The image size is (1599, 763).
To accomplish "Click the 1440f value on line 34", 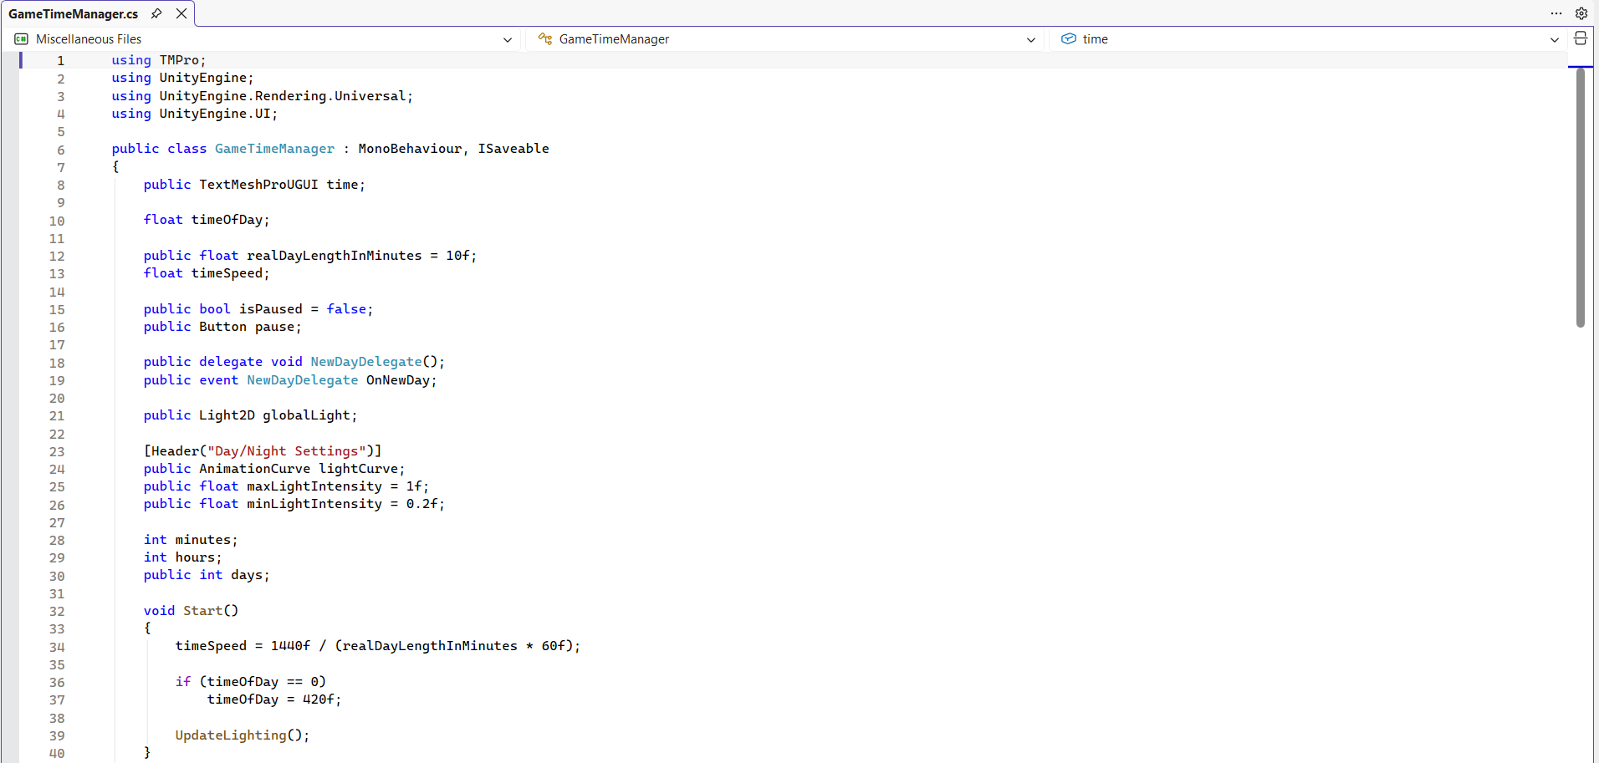I will tap(290, 646).
